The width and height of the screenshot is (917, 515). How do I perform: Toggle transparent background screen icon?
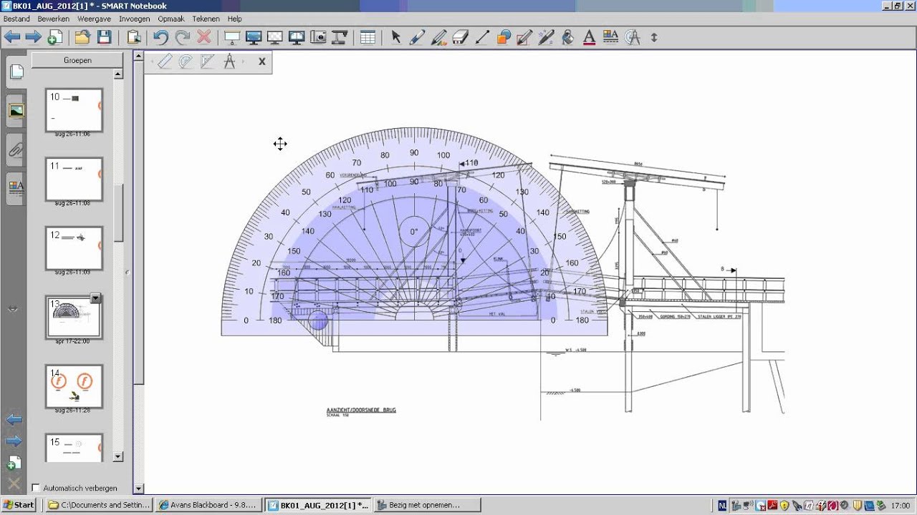click(x=274, y=37)
